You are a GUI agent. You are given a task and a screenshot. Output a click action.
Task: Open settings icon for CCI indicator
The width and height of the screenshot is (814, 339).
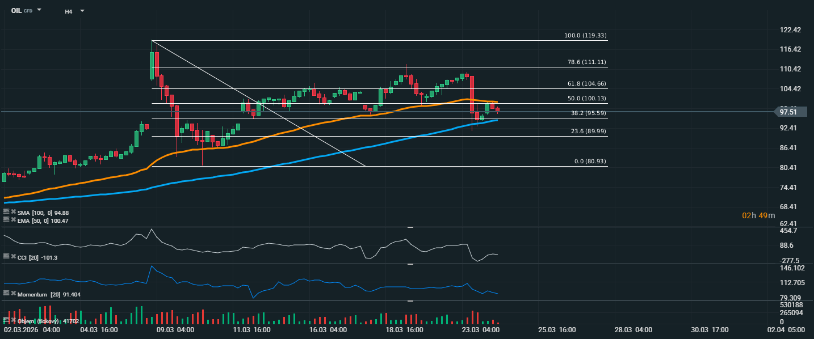[6, 257]
